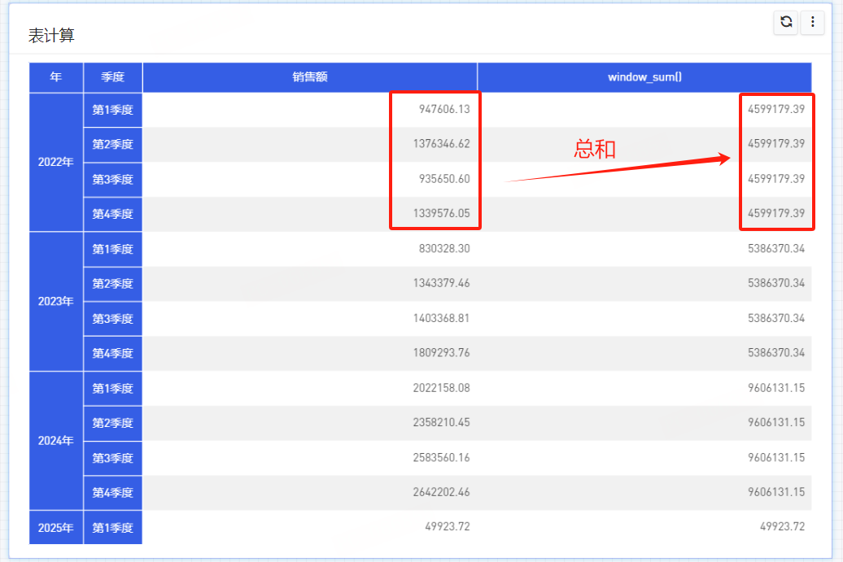Click the 2024年 row header cell
The image size is (843, 562).
[x=56, y=441]
